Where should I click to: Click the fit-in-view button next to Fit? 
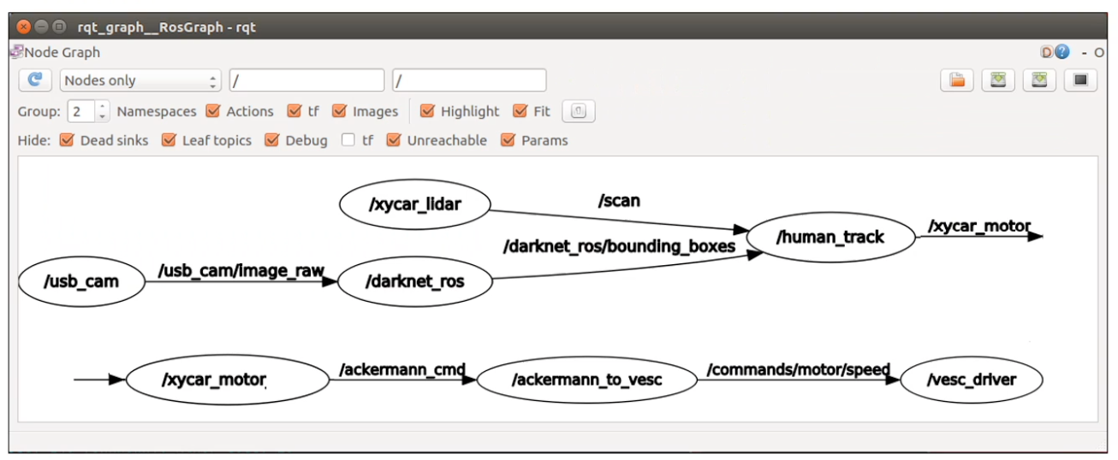579,111
